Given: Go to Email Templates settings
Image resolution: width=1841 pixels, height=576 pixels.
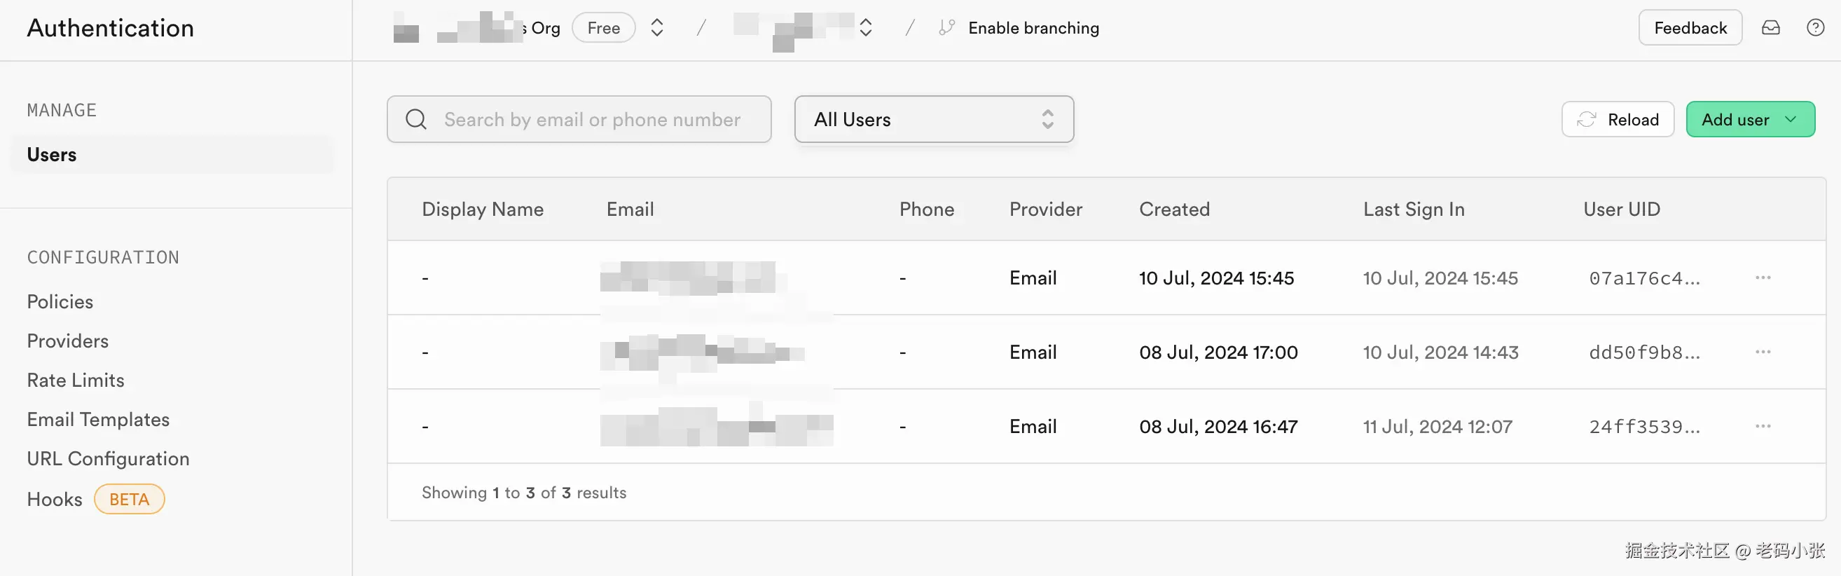Looking at the screenshot, I should tap(98, 420).
